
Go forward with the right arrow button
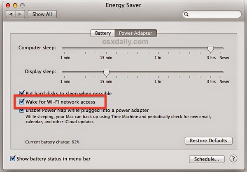[20, 14]
